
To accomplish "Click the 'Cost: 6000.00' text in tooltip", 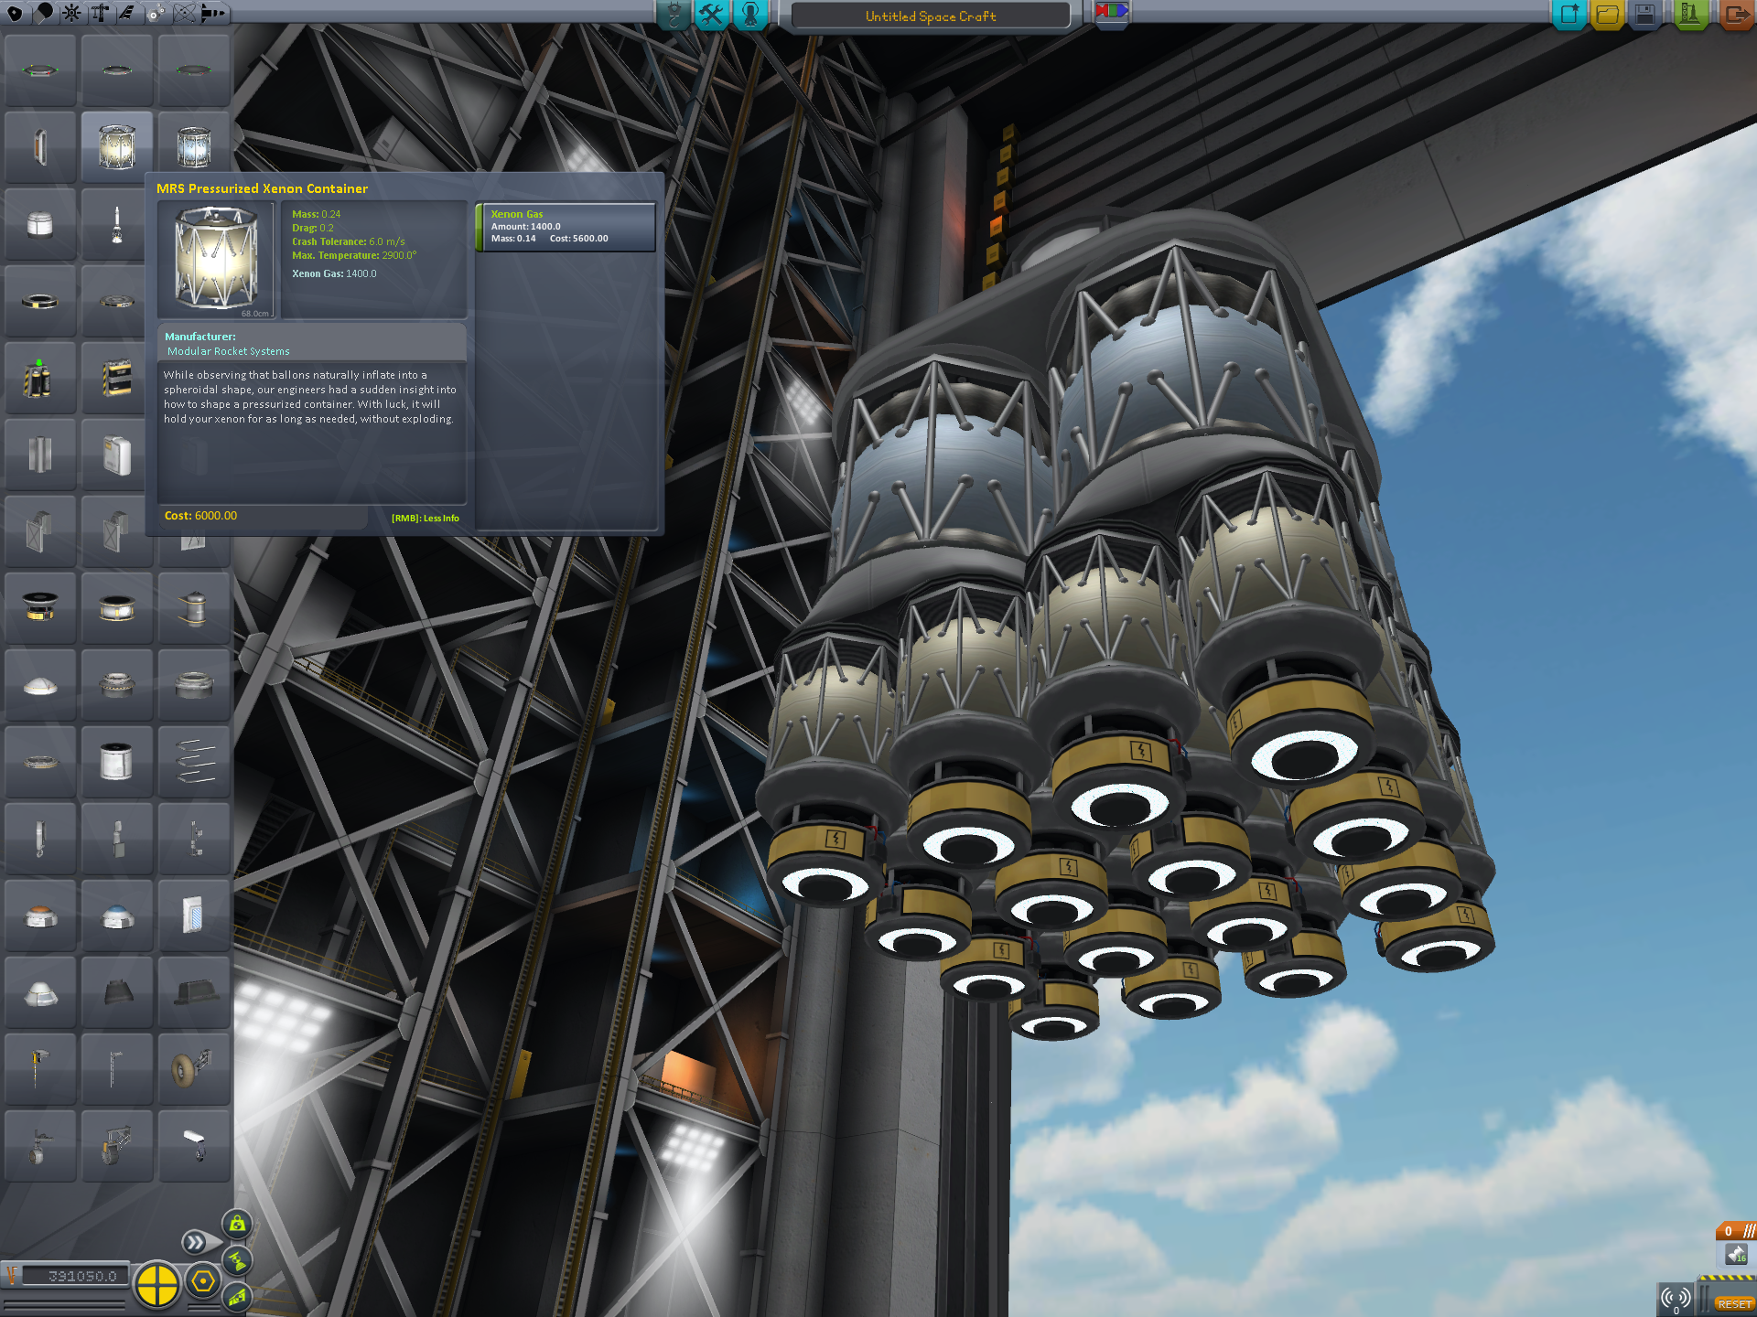I will 200,516.
